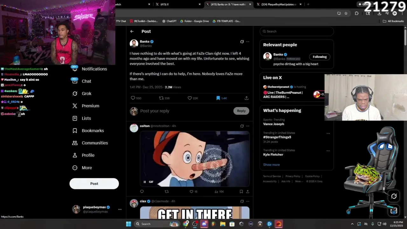
Task: Click the X search box
Action: [x=297, y=31]
